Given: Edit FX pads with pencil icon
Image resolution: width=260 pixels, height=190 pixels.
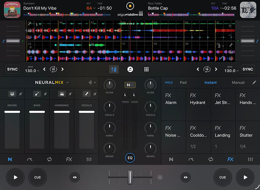Looking at the screenshot, I should (x=254, y=82).
